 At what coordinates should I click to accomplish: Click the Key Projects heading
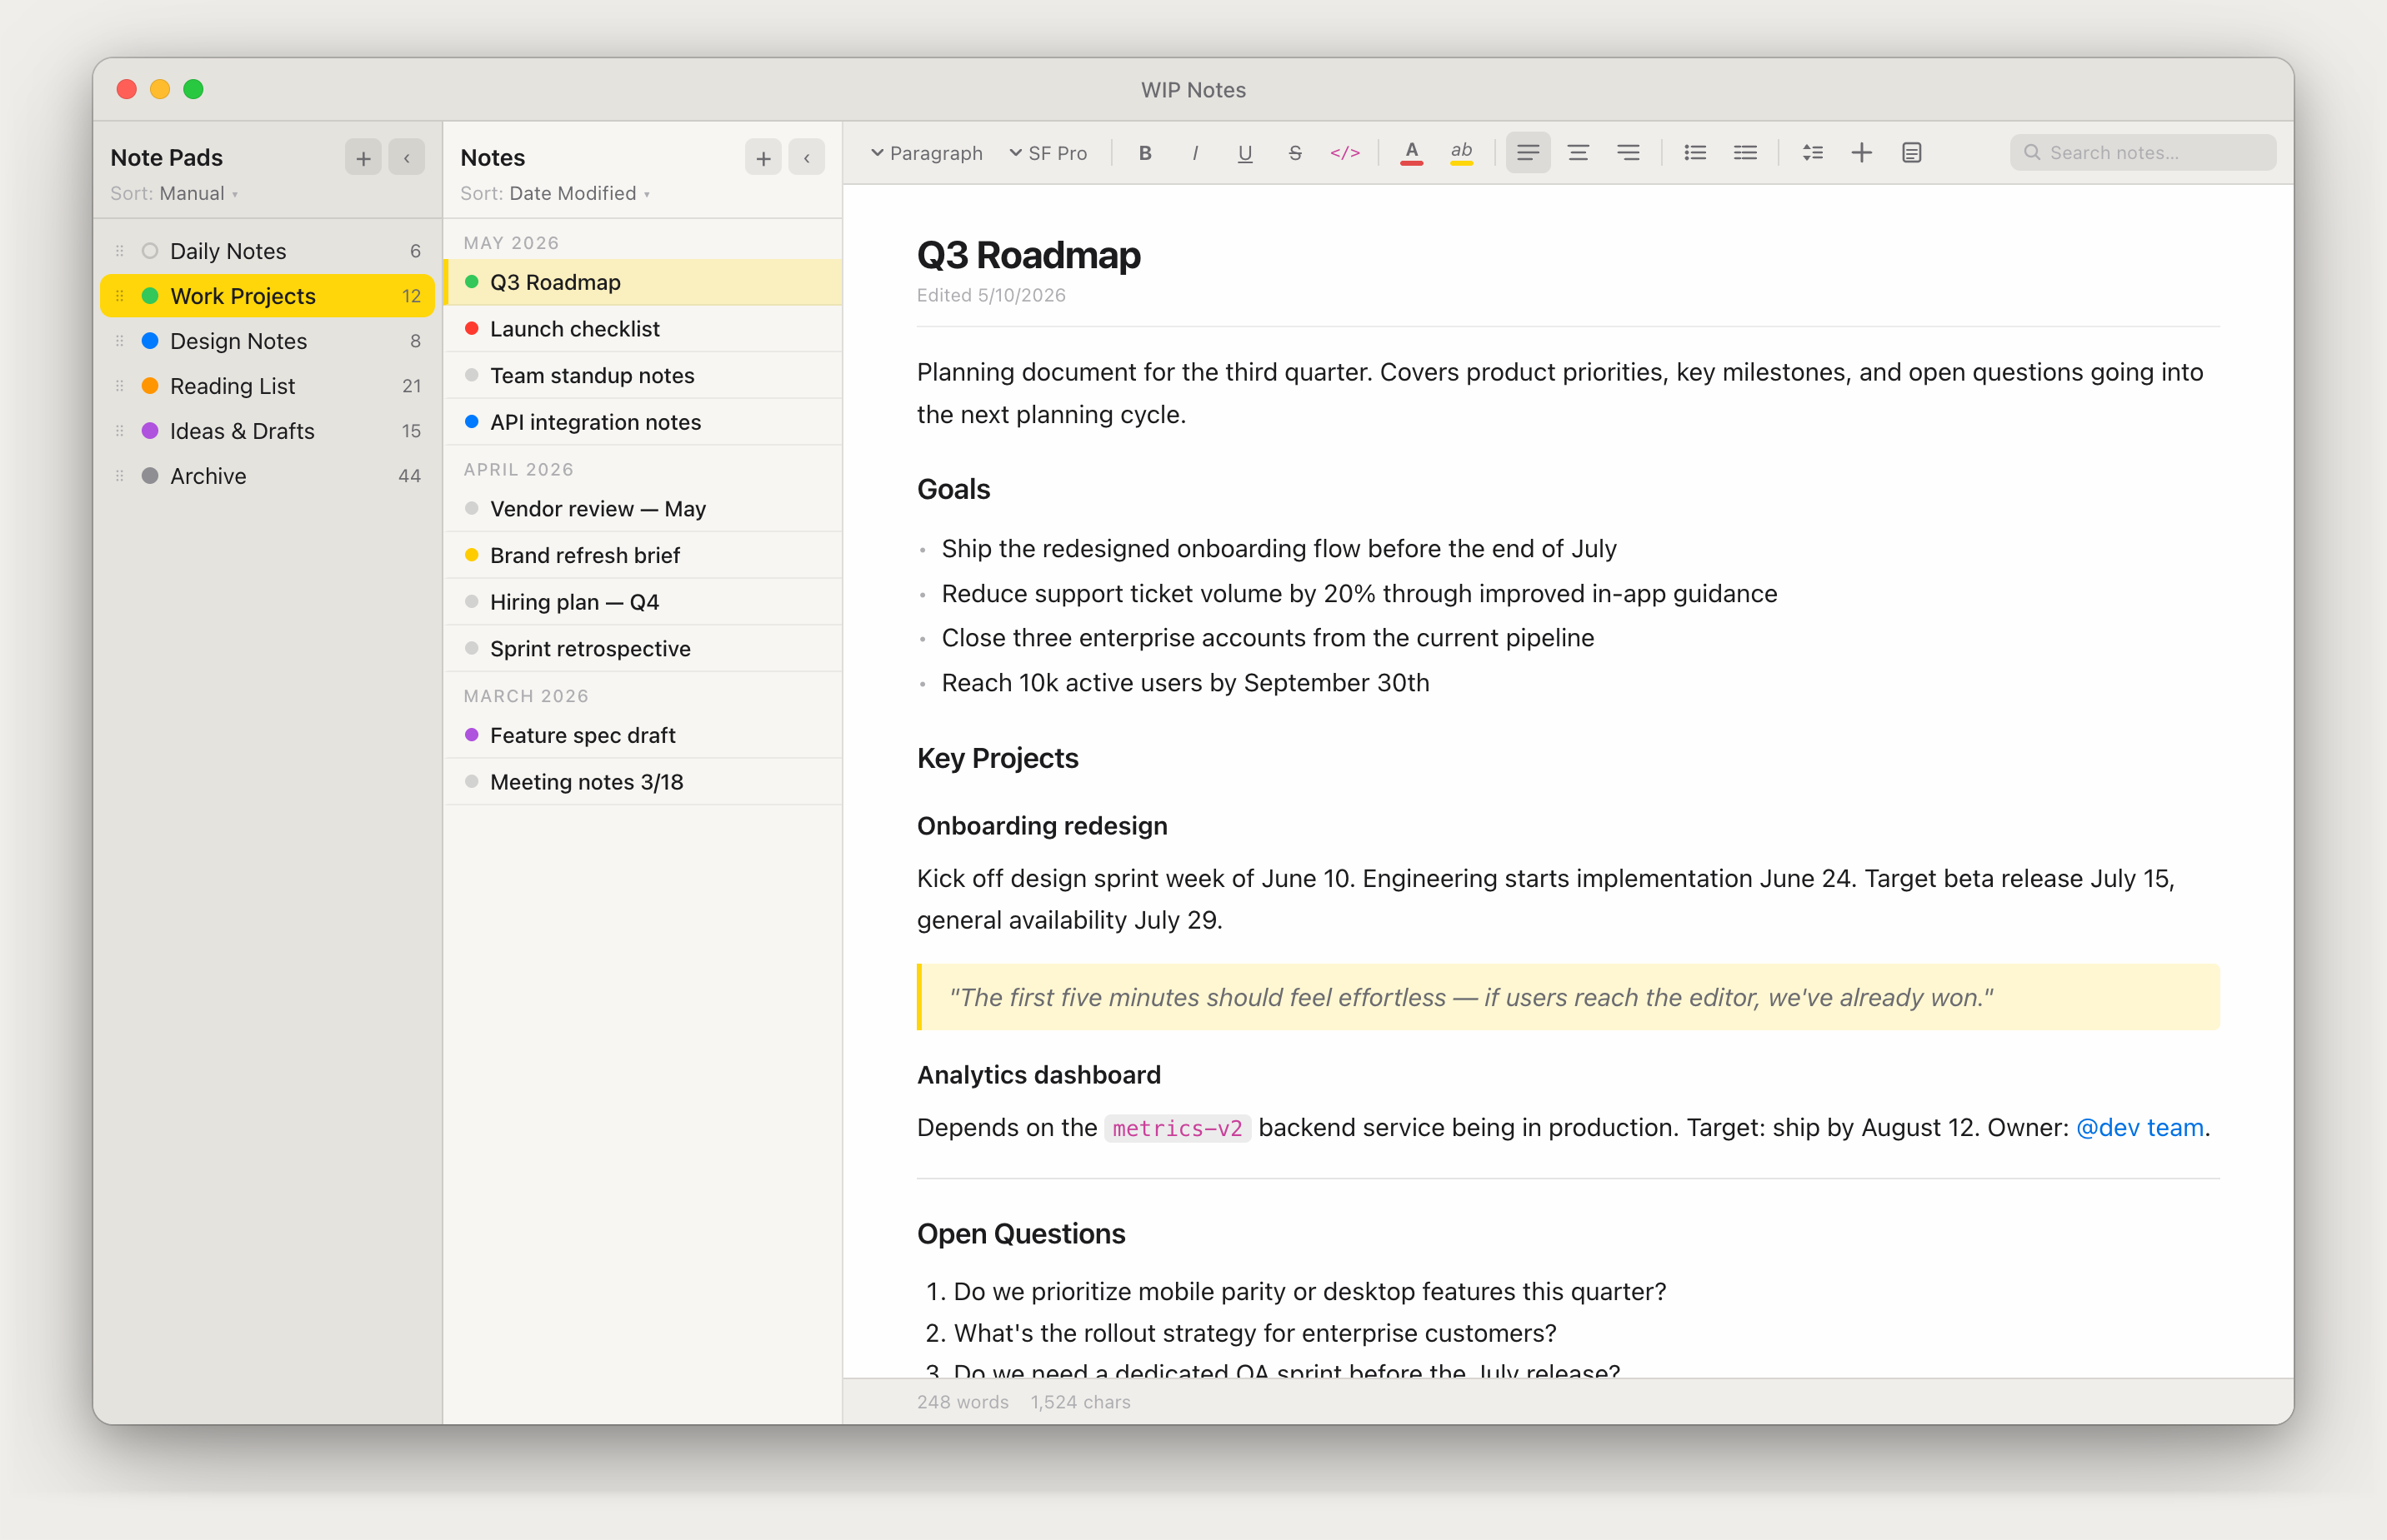tap(998, 759)
